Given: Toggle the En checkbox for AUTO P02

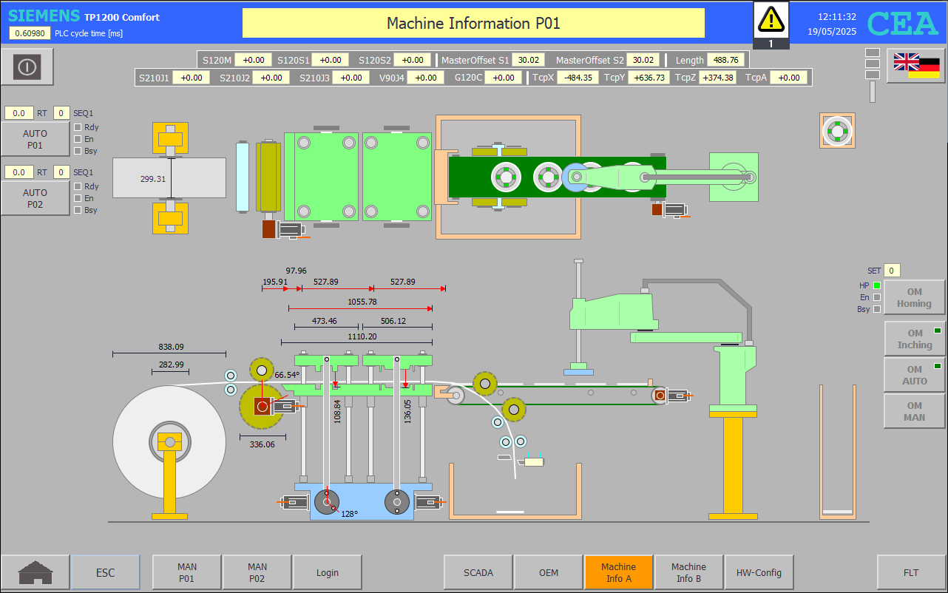Looking at the screenshot, I should [x=78, y=198].
